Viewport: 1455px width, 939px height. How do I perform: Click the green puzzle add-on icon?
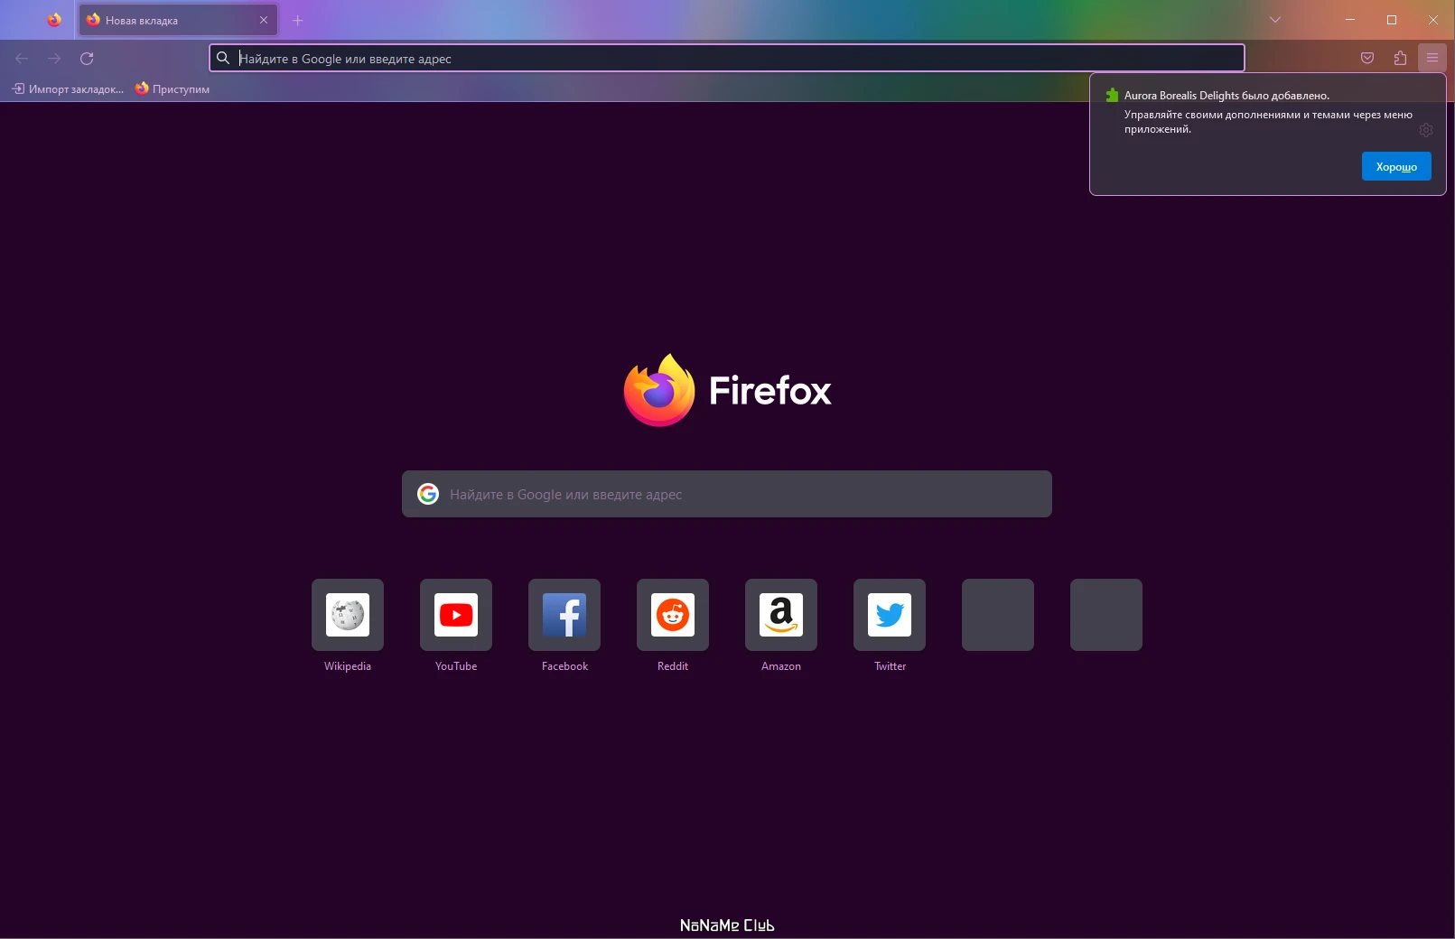point(1112,95)
